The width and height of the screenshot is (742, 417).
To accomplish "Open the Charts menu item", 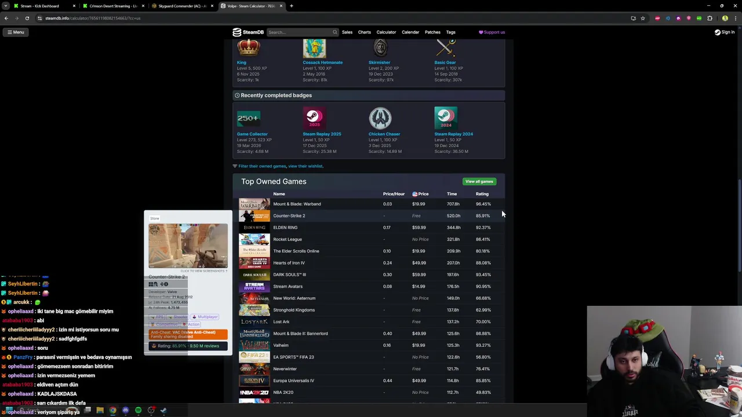I will tap(364, 32).
